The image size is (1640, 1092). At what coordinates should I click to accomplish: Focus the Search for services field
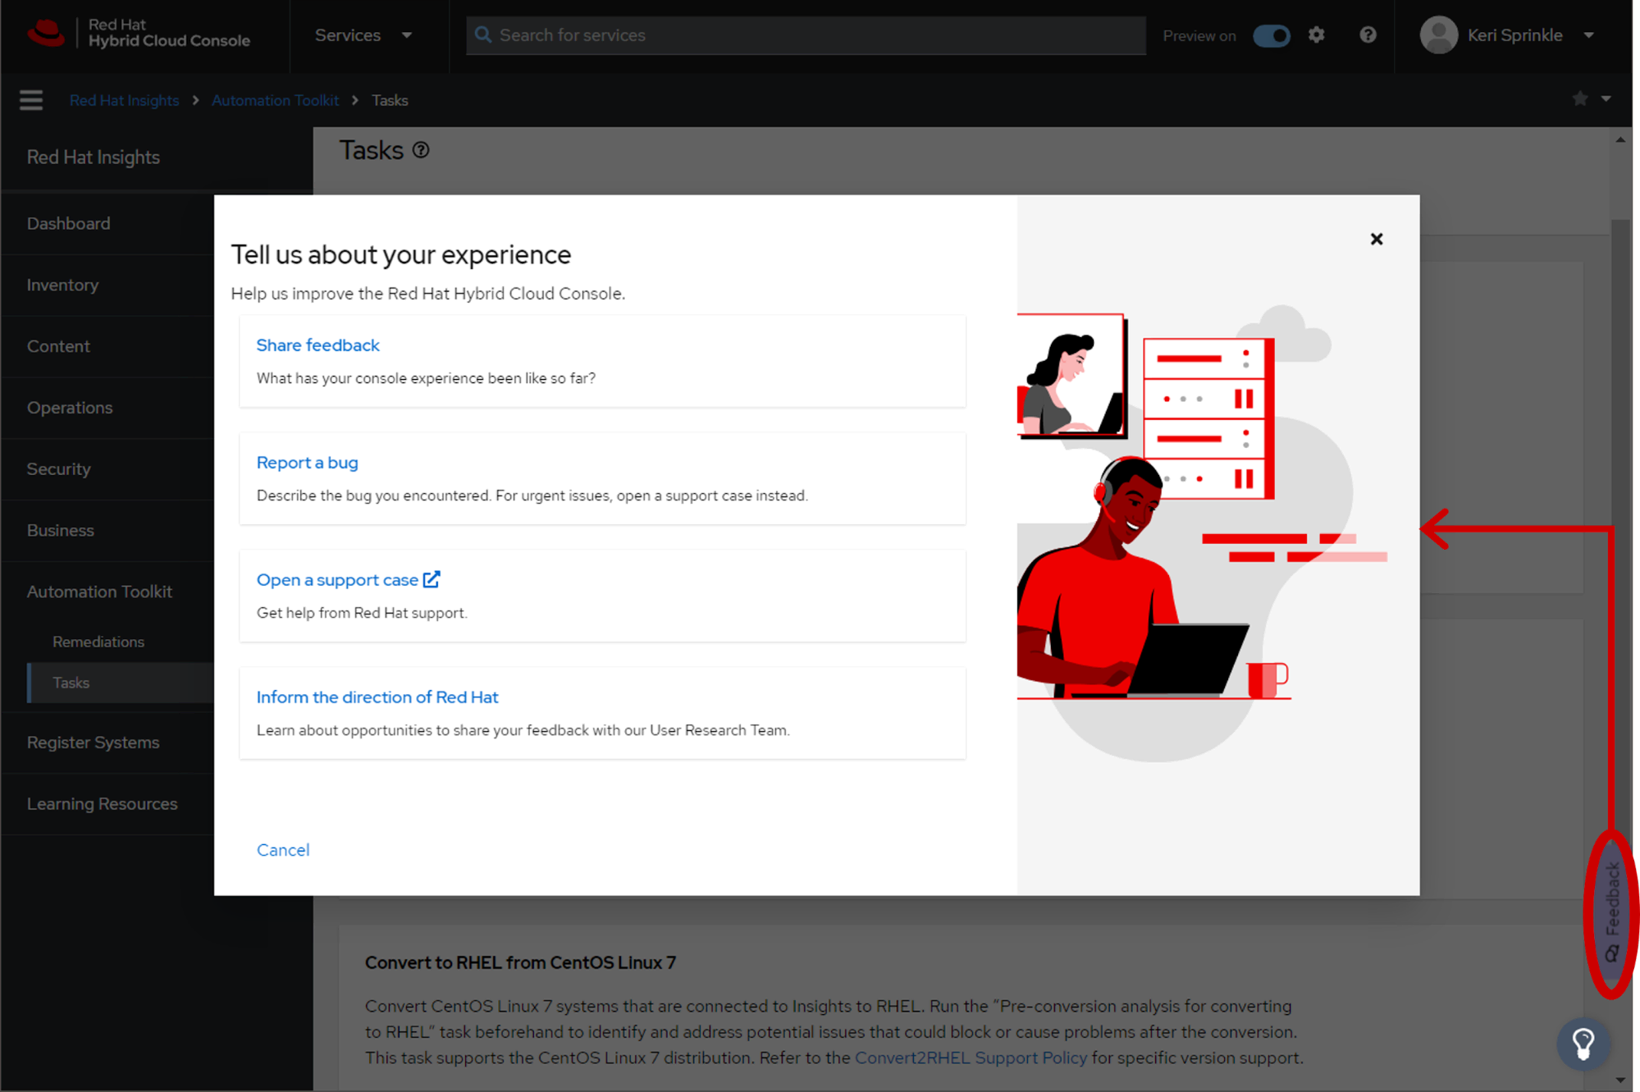point(806,35)
